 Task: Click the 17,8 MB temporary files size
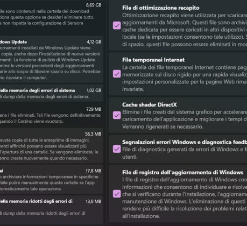94,171
